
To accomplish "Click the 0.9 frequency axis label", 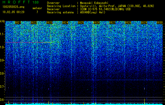I will click(x=2, y=60).
